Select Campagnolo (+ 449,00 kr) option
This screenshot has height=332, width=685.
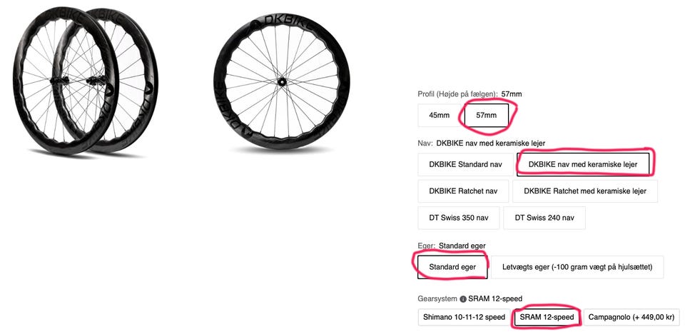coord(634,317)
